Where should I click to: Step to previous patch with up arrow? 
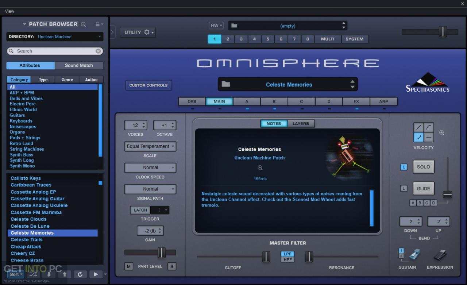pyautogui.click(x=65, y=274)
